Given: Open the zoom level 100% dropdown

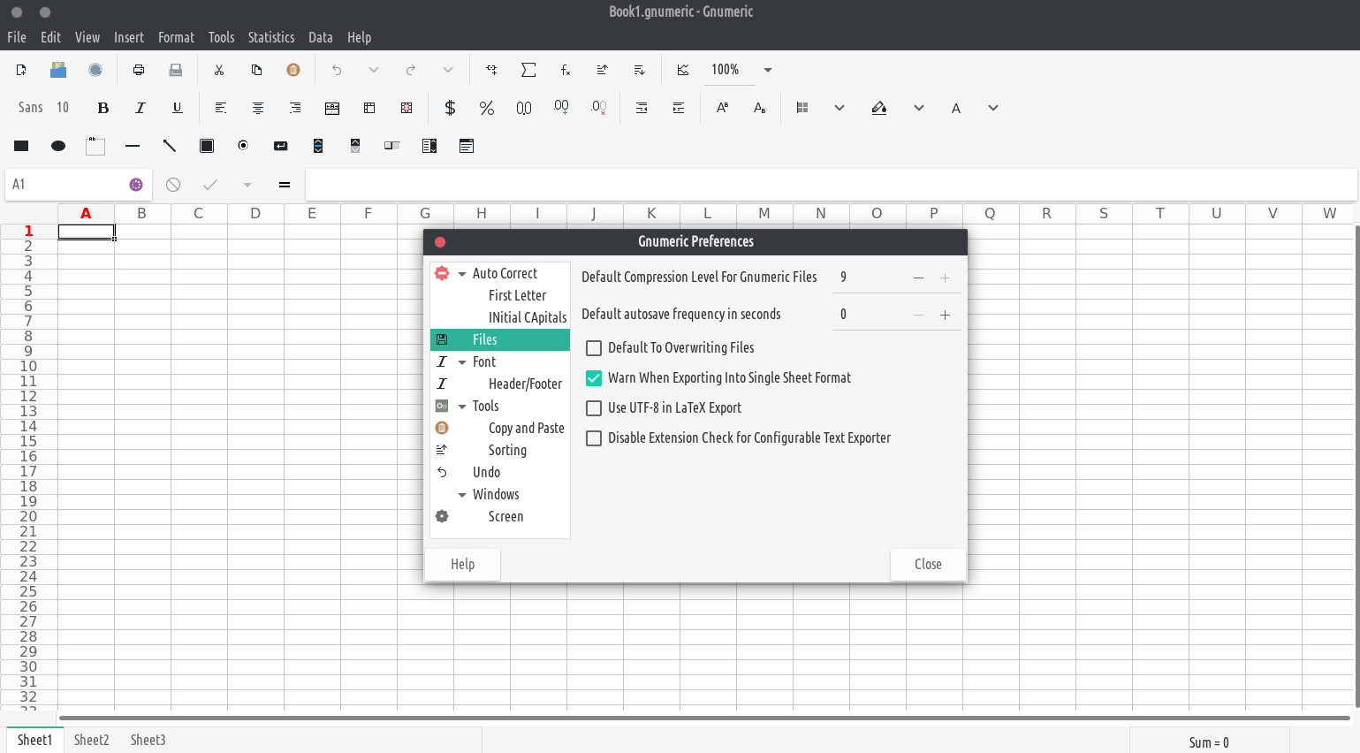Looking at the screenshot, I should click(x=767, y=70).
